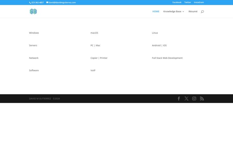
Task: Open RSS feed icon in footer
Action: (202, 99)
